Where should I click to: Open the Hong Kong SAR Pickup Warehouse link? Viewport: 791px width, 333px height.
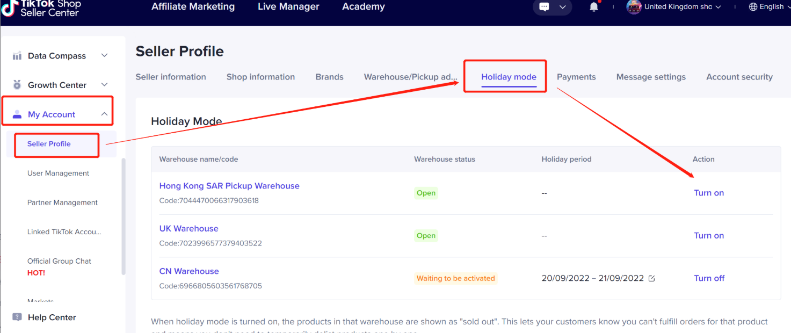229,186
